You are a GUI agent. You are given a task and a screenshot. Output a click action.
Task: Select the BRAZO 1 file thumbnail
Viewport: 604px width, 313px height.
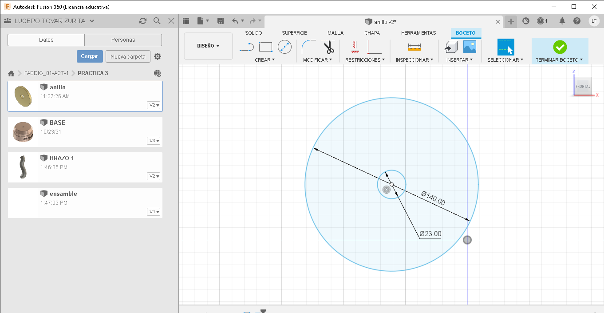[23, 167]
